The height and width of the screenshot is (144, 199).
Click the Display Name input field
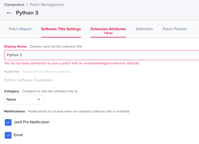(x=102, y=55)
